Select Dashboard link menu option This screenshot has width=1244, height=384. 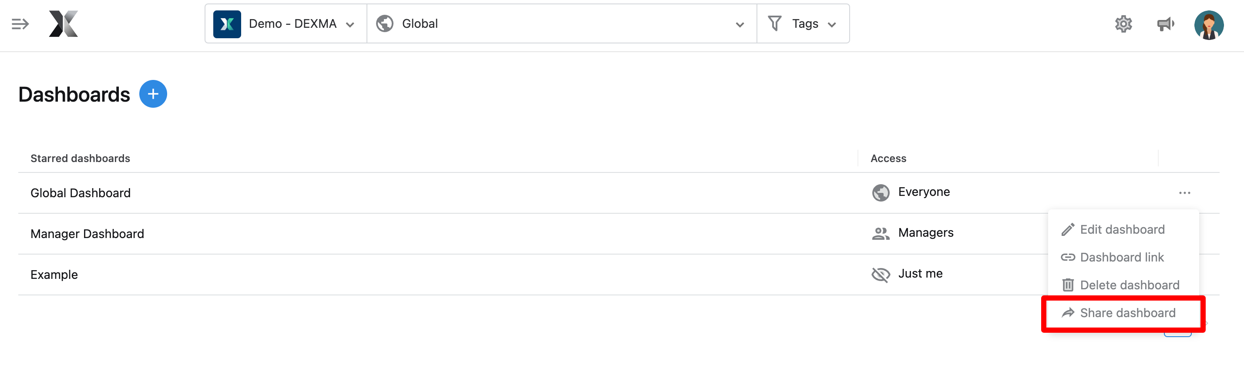[1121, 257]
